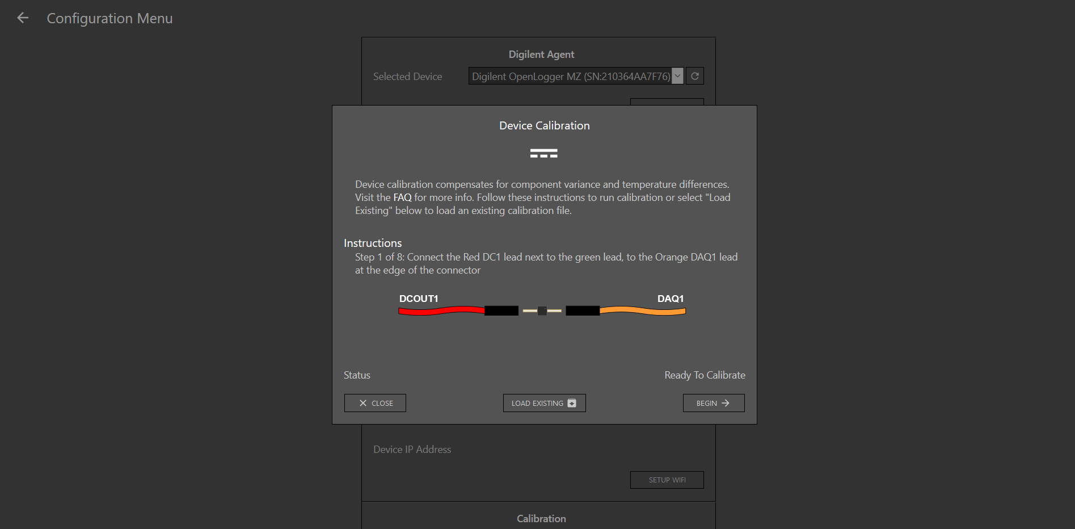Click the DC calibration symbol icon
The image size is (1075, 529).
544,153
